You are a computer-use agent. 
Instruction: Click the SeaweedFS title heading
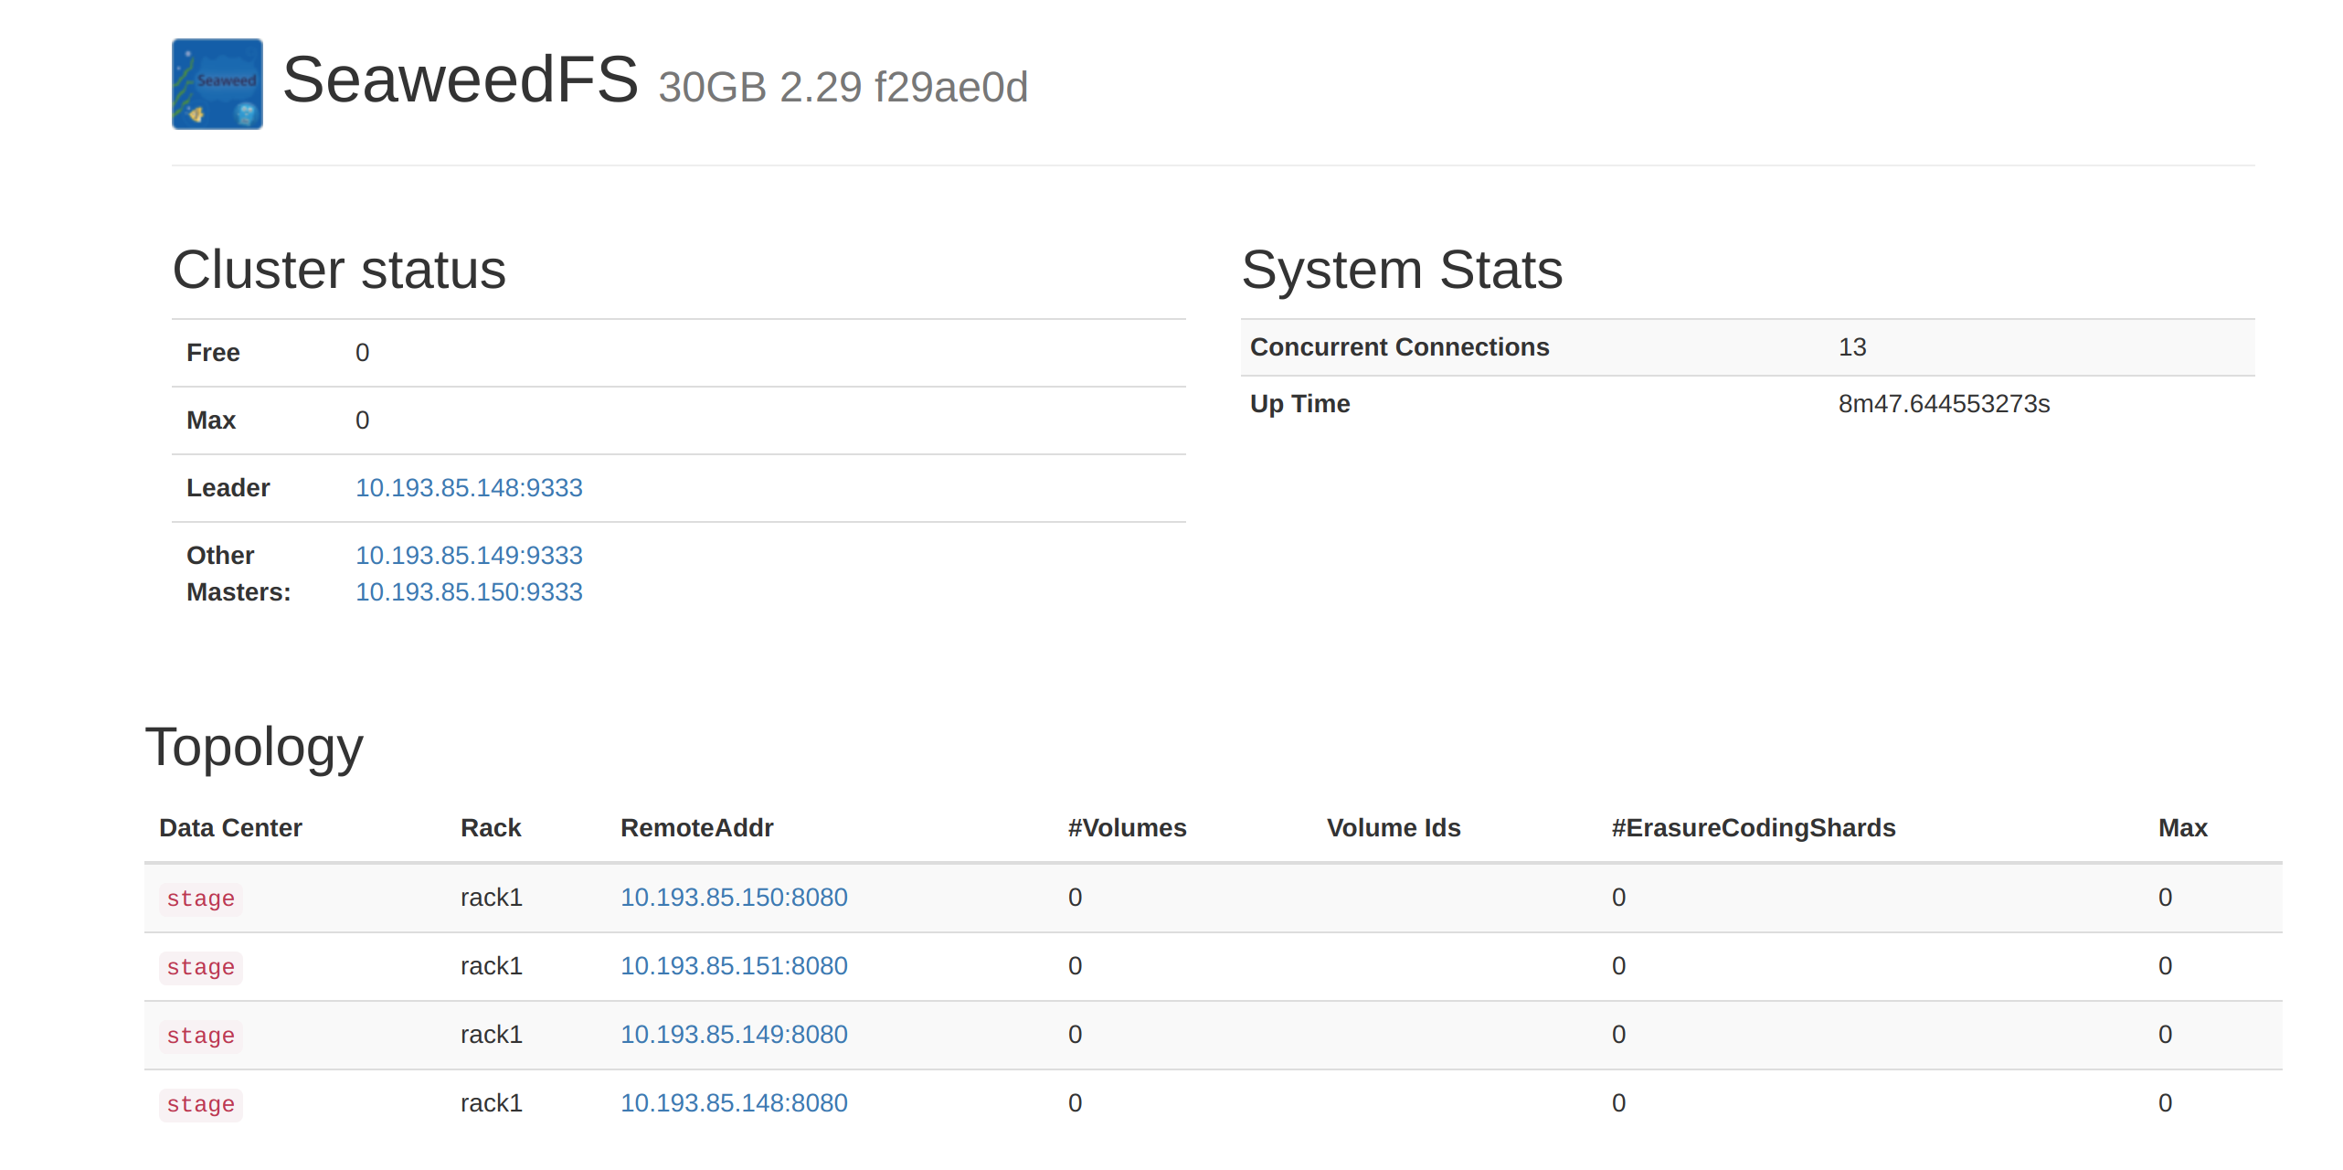coord(461,80)
